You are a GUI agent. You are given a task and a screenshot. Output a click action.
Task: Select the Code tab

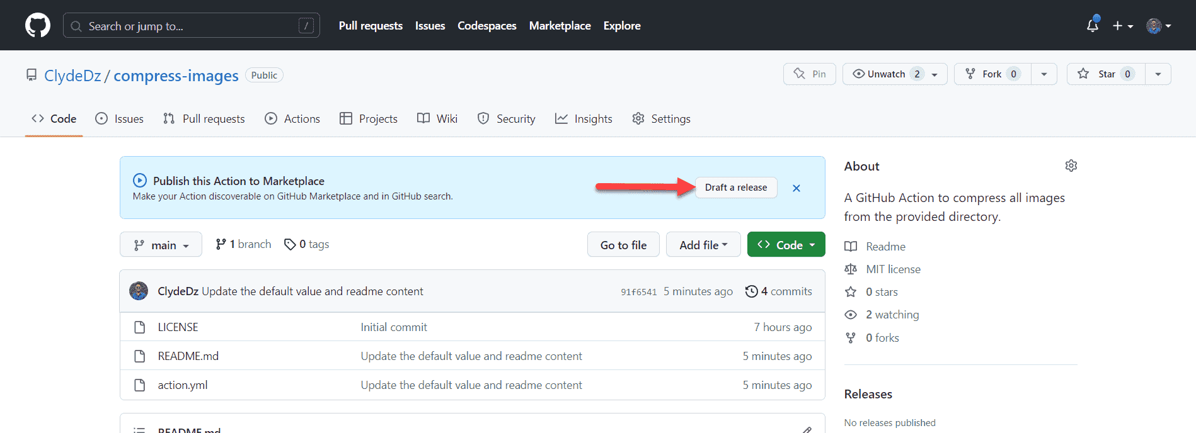[54, 119]
